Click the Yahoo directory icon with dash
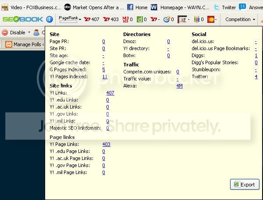Image resolution: width=263 pixels, height=200 pixels. (x=153, y=19)
